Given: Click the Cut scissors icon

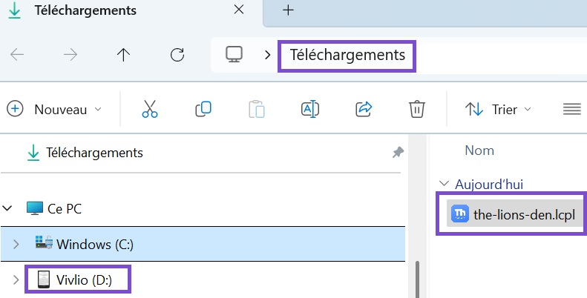Looking at the screenshot, I should coord(150,109).
